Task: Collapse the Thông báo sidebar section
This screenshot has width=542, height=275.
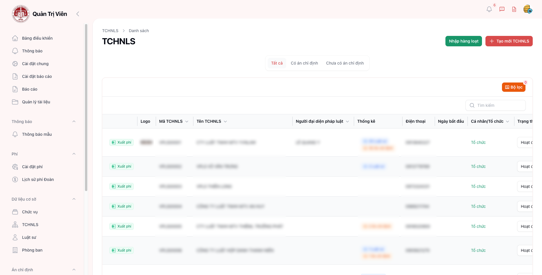Action: point(74,122)
